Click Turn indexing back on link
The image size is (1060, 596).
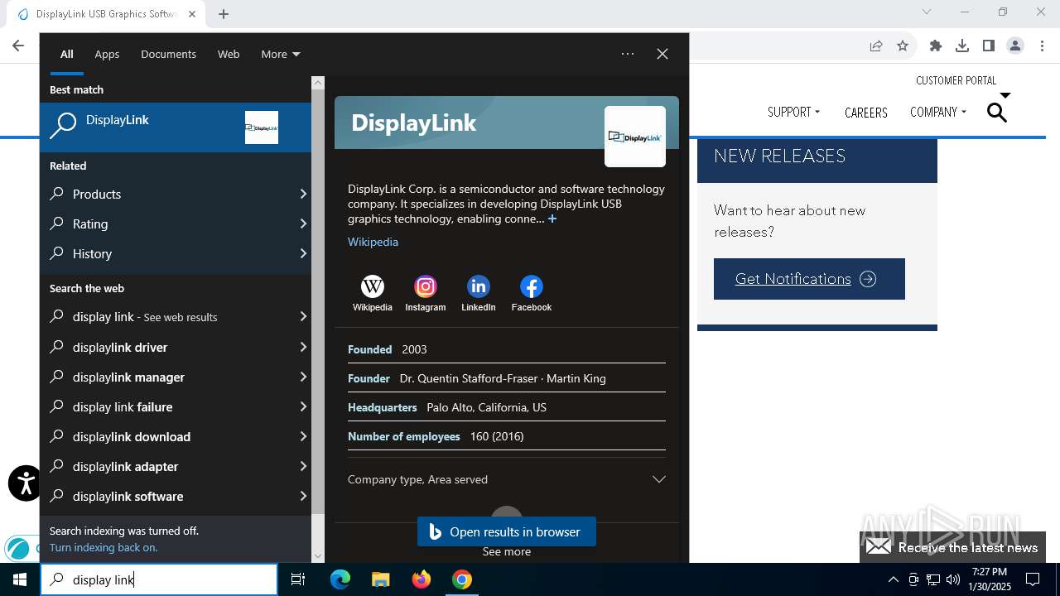click(x=104, y=547)
